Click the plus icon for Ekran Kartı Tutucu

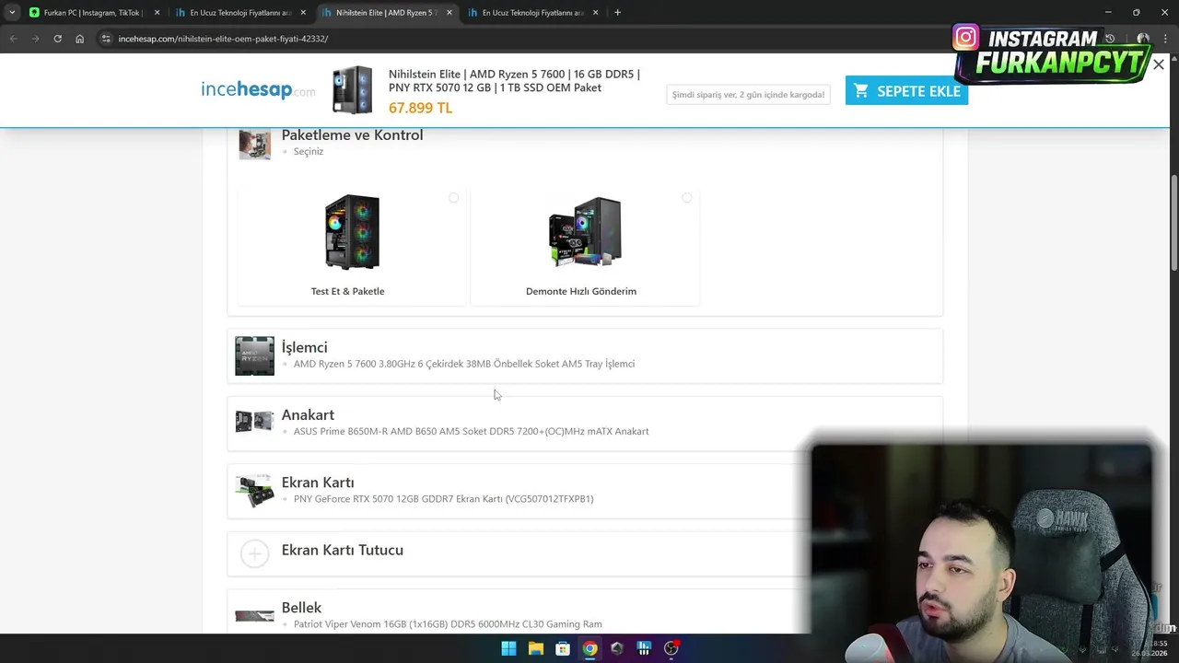pos(254,552)
